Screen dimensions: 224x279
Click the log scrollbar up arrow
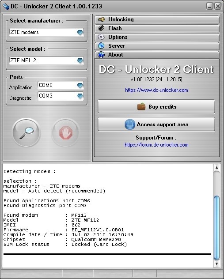click(x=216, y=167)
